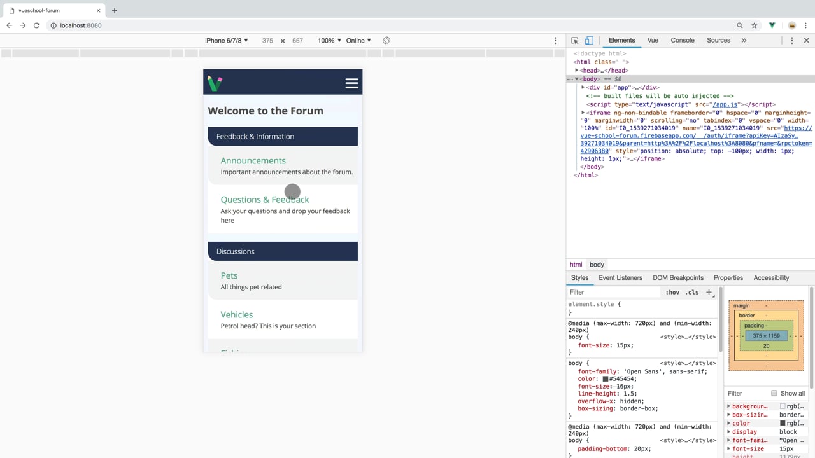815x458 pixels.
Task: Click the zoom magnifier icon in address bar
Action: 739,25
